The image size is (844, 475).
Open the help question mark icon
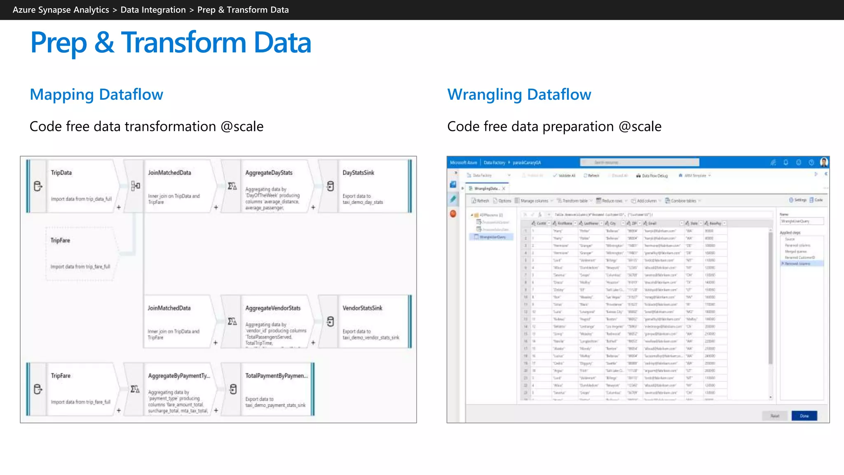coord(811,162)
